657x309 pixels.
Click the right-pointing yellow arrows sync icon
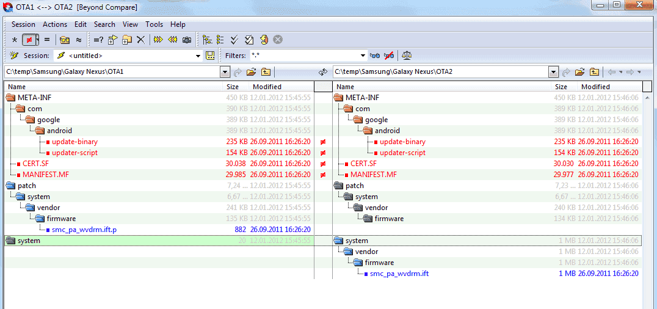(158, 40)
